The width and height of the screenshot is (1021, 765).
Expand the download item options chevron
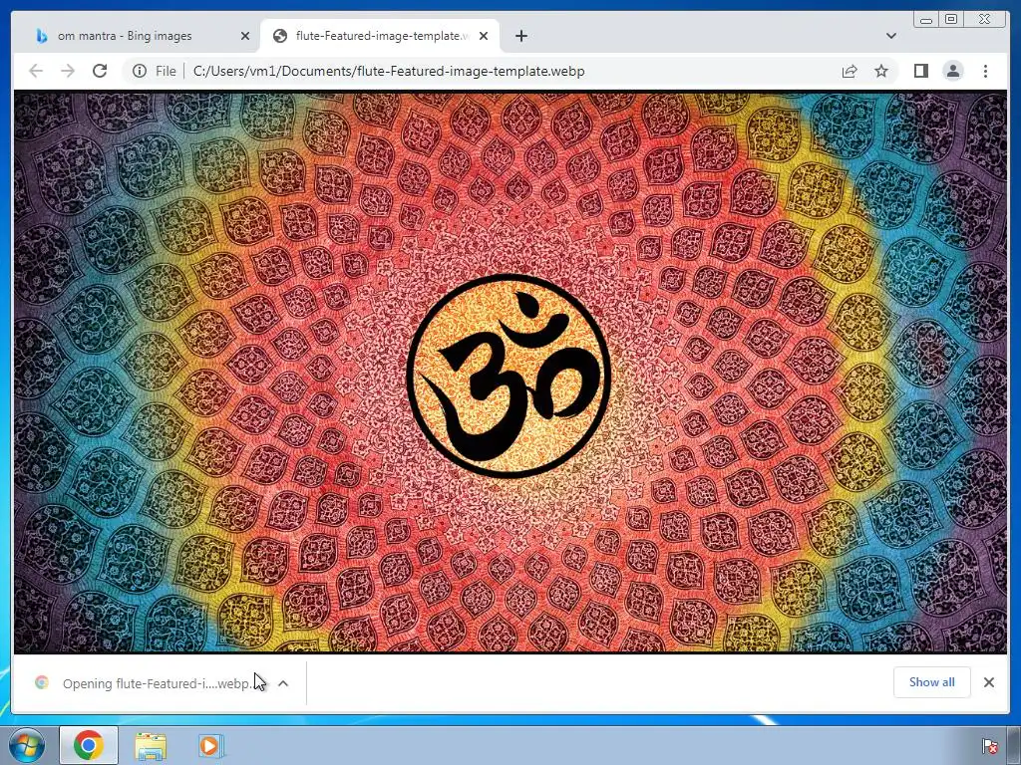283,683
